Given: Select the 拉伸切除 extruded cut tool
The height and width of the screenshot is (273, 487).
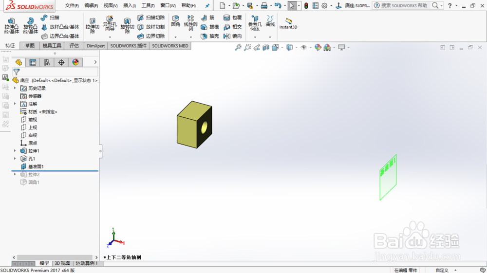Looking at the screenshot, I should 92,26.
